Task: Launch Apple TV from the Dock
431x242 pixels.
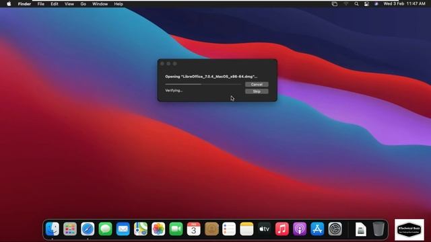Action: (264, 229)
